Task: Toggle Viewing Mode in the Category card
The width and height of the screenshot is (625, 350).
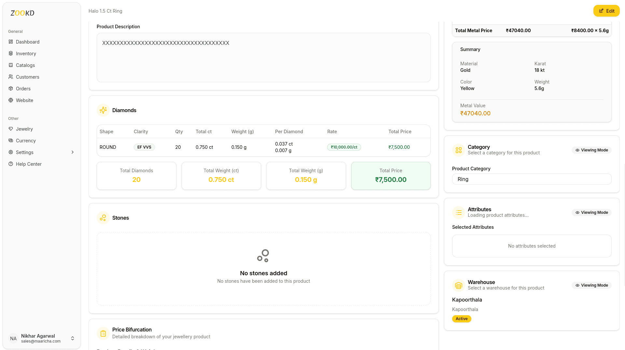Action: pos(591,150)
